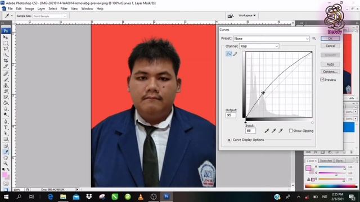The image size is (360, 202).
Task: Select the Quick Selection tool
Action: tap(6, 55)
